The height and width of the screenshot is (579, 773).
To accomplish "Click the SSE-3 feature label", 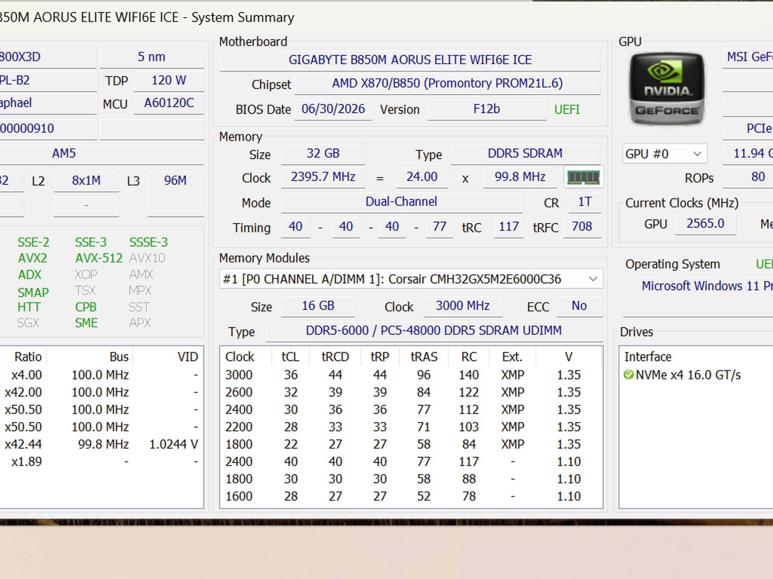I will pyautogui.click(x=91, y=242).
